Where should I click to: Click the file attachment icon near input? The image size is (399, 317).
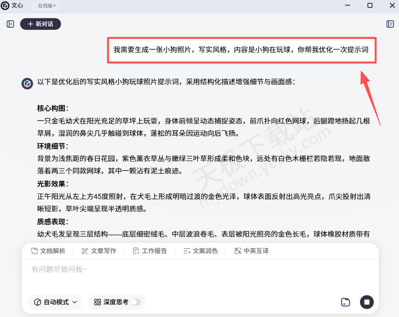345,302
